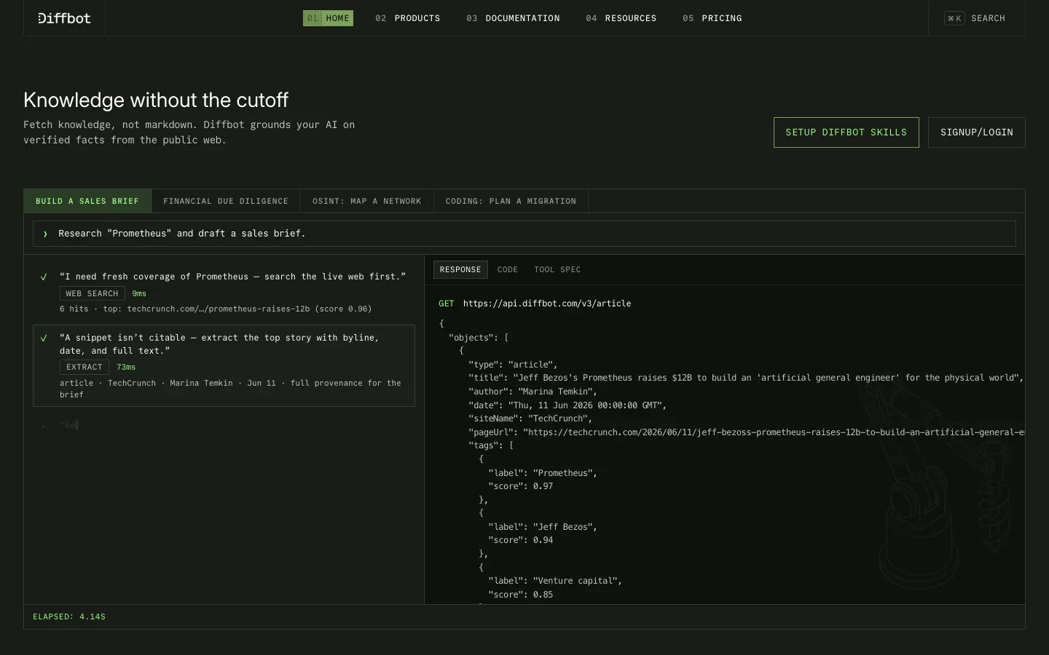
Task: Open the Resources nav item
Action: point(621,18)
